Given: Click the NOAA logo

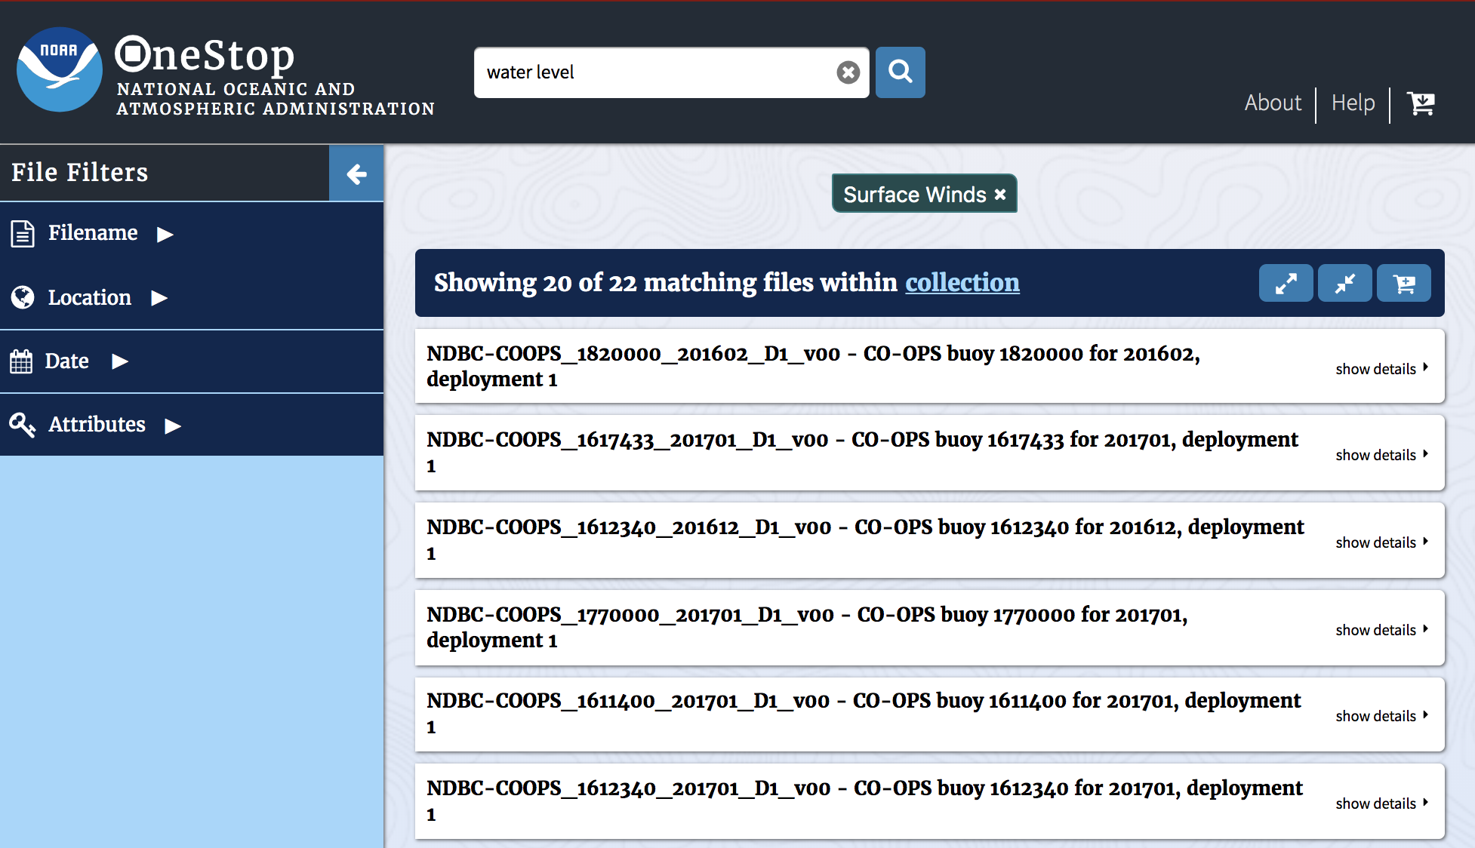Looking at the screenshot, I should pyautogui.click(x=60, y=70).
